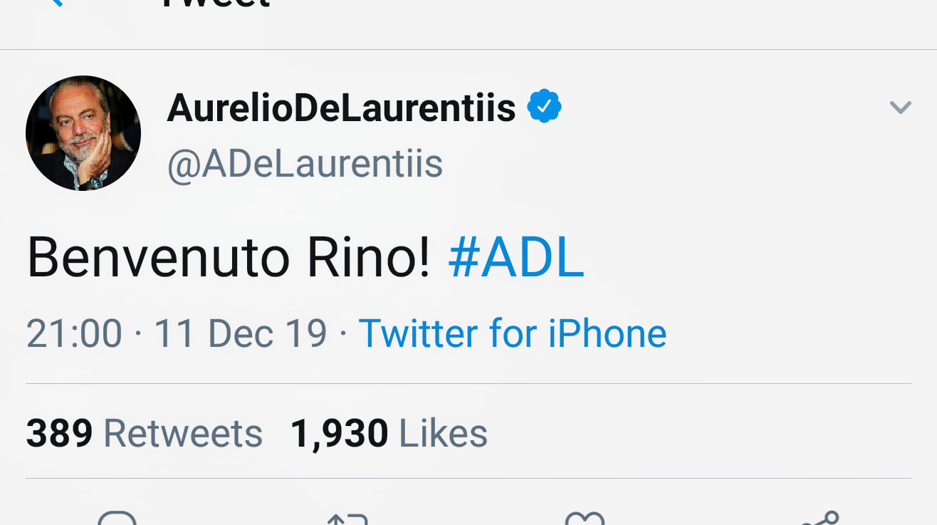Screen dimensions: 937x525
Task: Open the share icon for this tweet
Action: tap(820, 518)
